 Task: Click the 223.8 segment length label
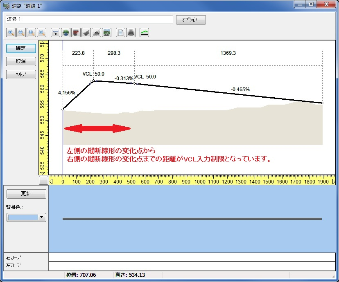coord(78,53)
